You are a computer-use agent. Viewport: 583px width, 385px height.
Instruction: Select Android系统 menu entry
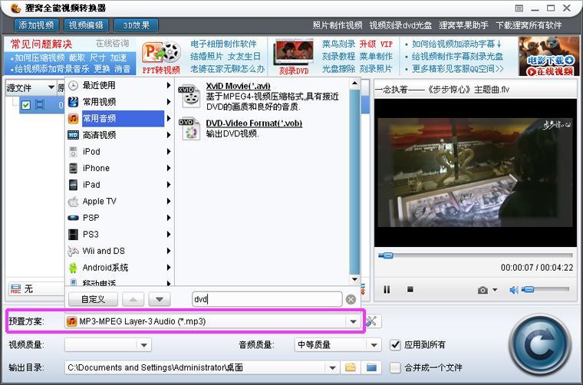(119, 268)
